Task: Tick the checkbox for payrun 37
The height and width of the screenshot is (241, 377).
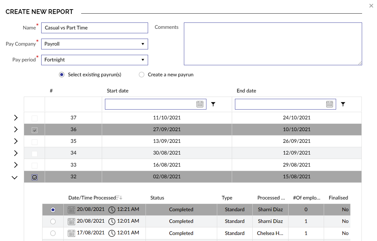Action: [35, 118]
